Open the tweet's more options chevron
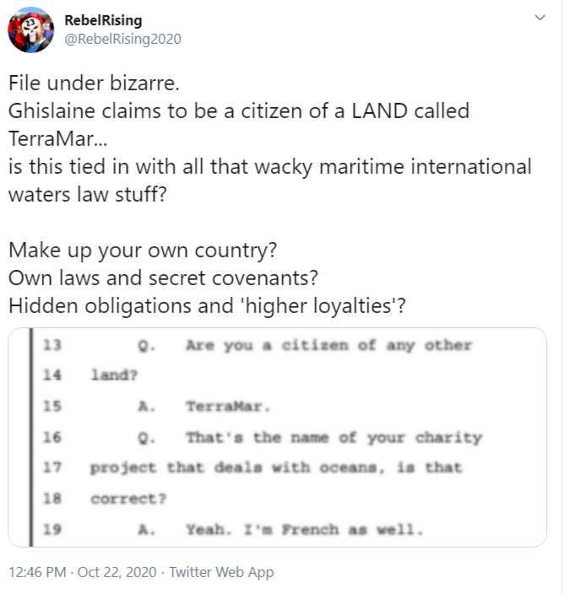 point(540,19)
